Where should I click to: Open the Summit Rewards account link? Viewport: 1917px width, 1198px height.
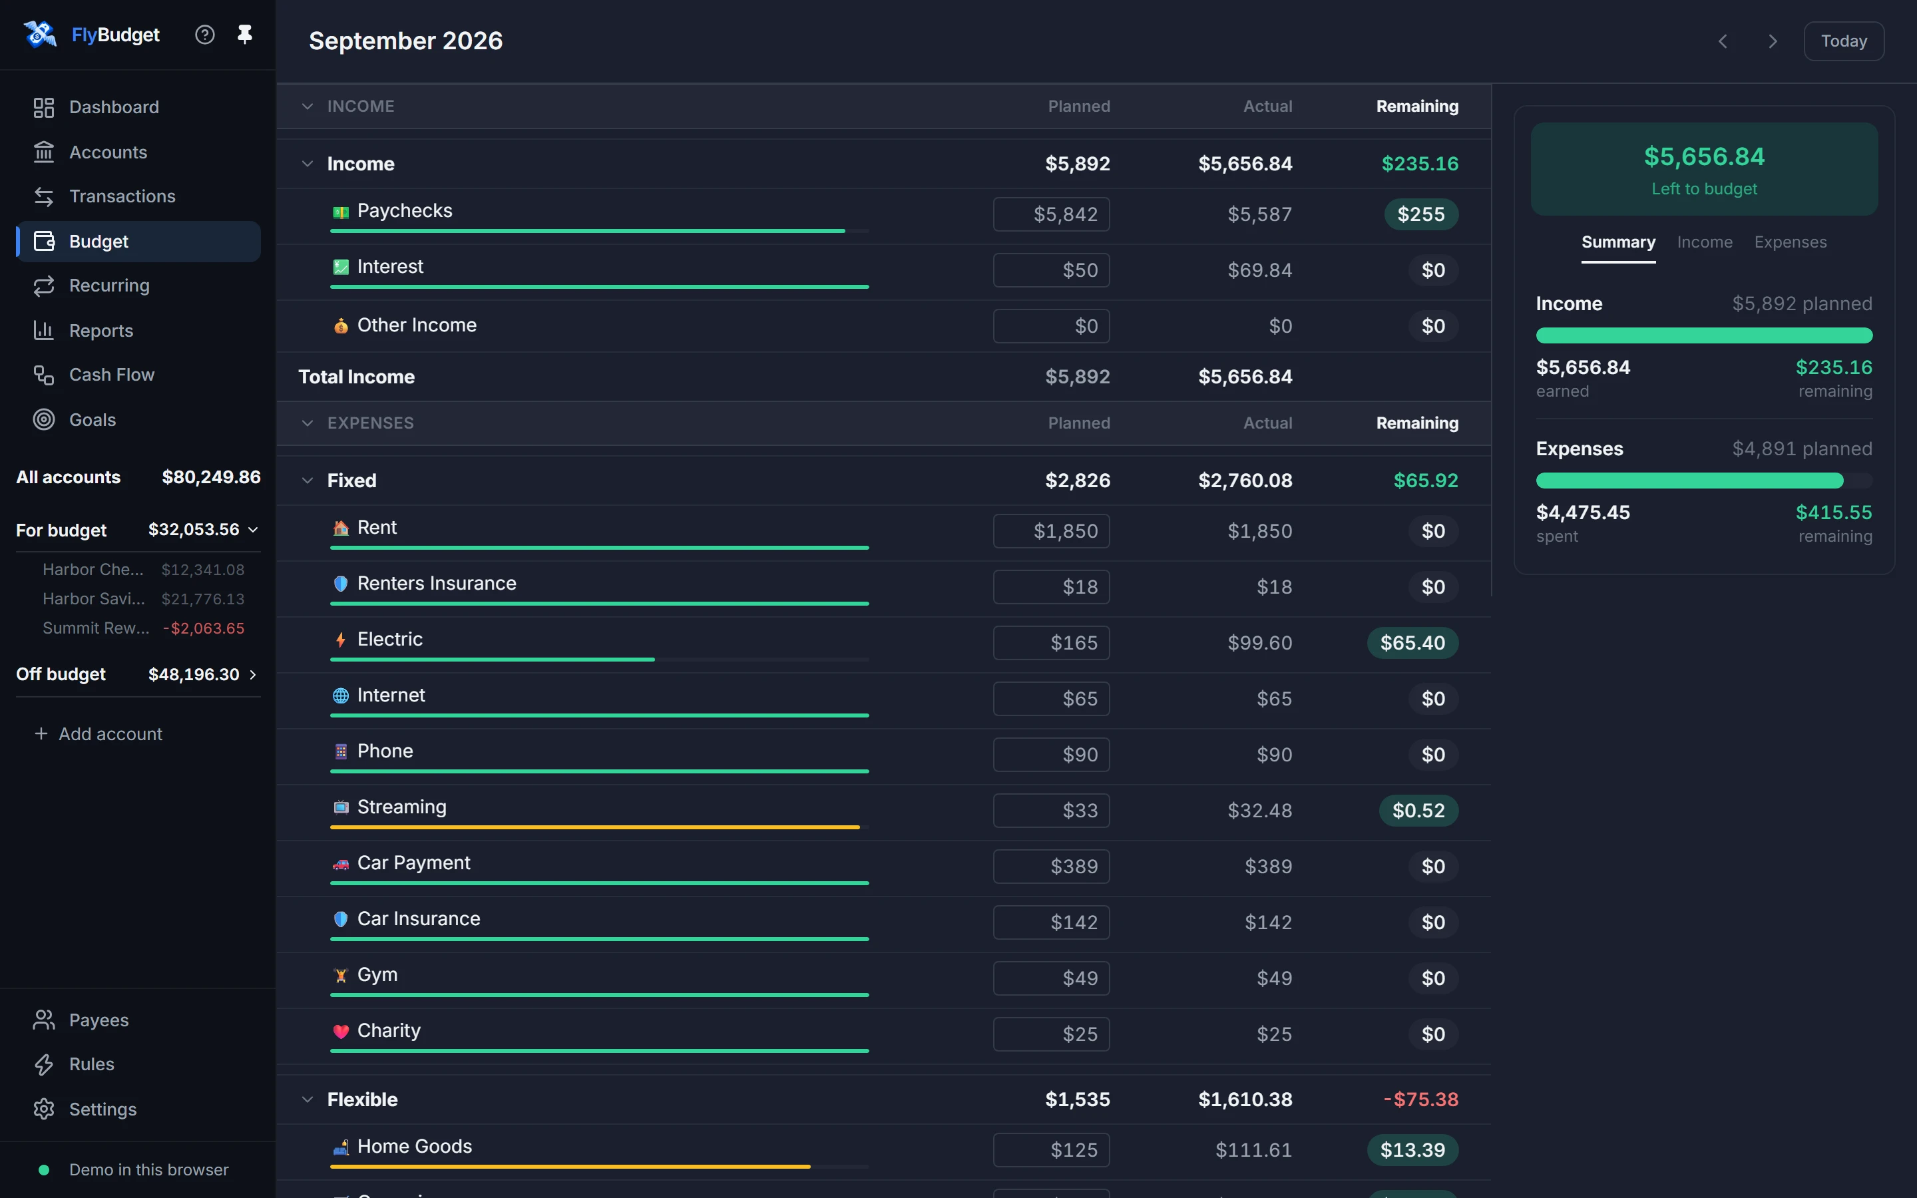[143, 628]
